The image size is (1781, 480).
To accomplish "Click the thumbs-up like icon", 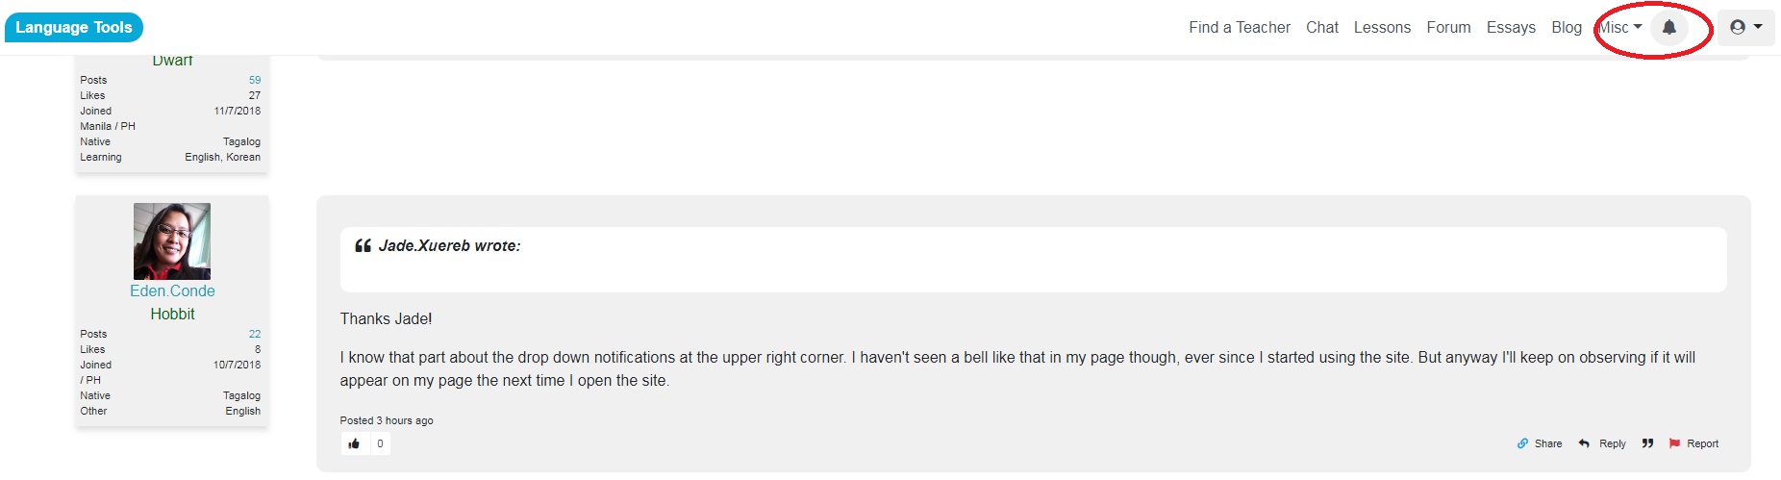I will (354, 443).
